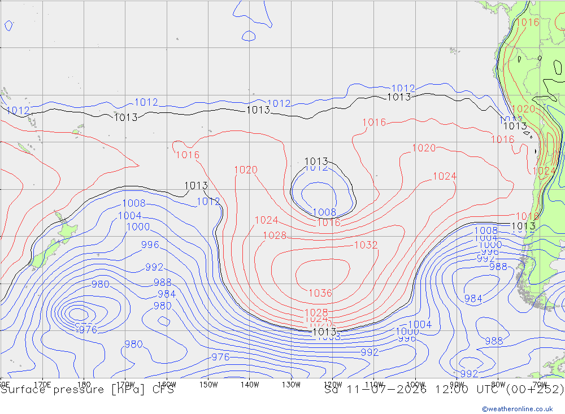Select the 150W longitude label
565x414 pixels.
pyautogui.click(x=208, y=384)
